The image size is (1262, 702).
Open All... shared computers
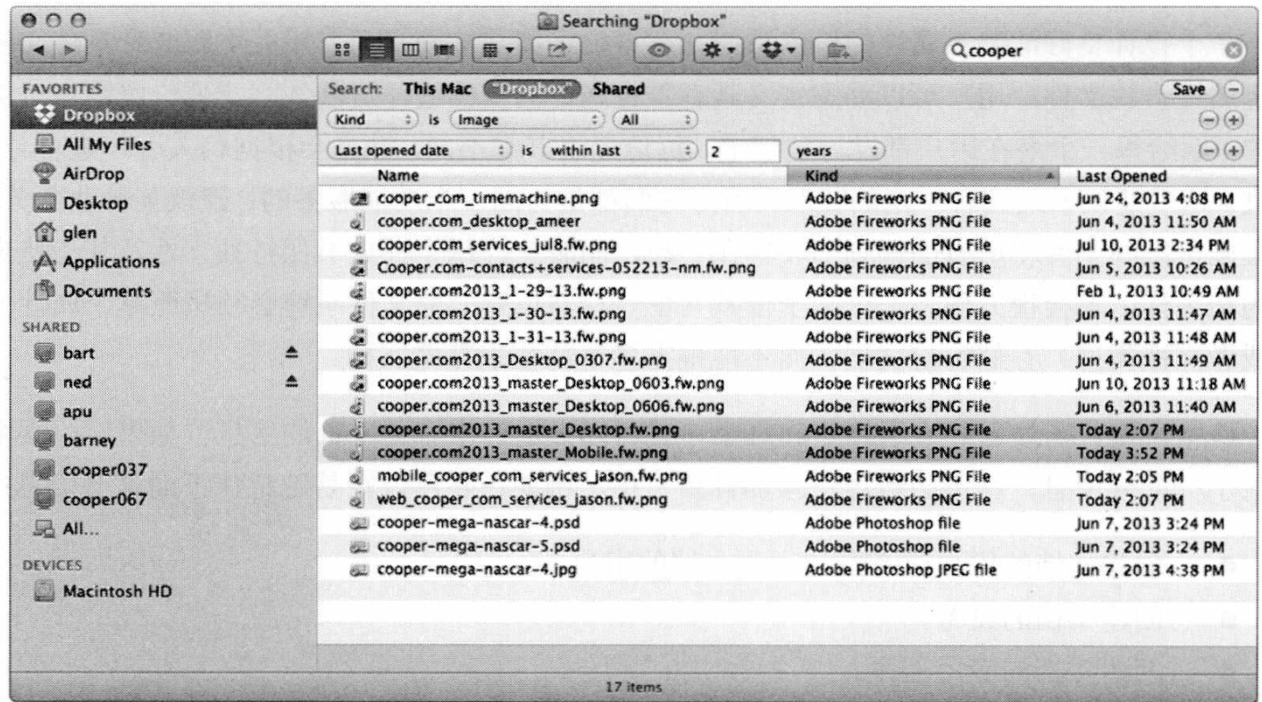82,531
